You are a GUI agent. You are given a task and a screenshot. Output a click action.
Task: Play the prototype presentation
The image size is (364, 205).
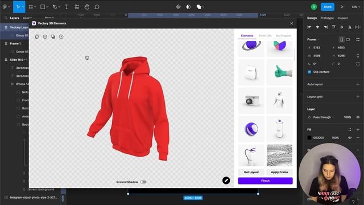(342, 7)
